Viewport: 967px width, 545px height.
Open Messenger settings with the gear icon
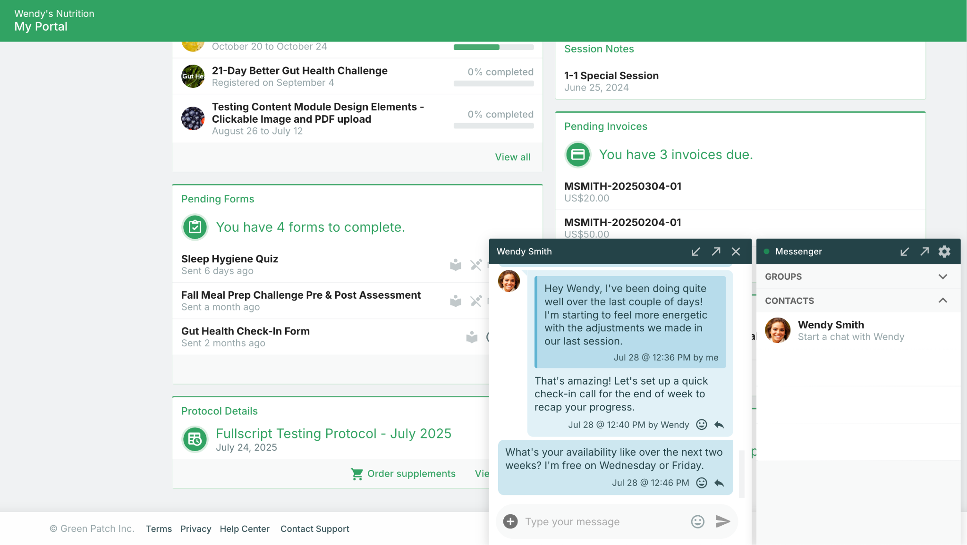click(944, 252)
